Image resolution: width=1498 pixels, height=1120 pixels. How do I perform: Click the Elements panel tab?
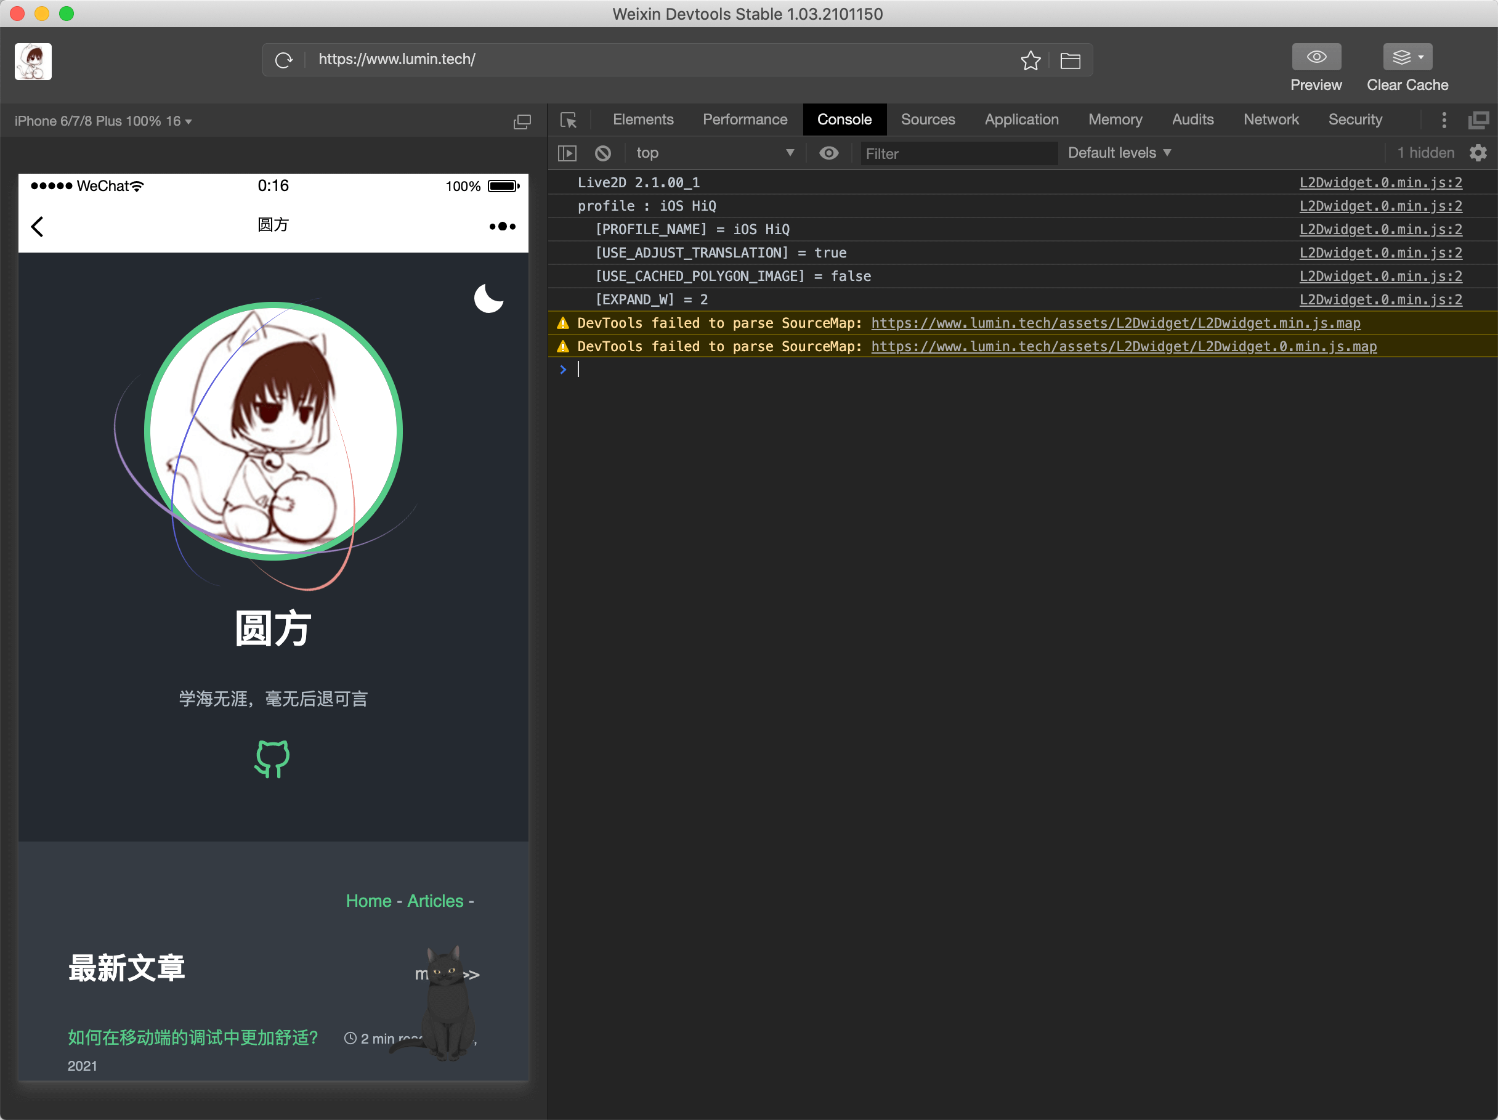[x=642, y=119]
